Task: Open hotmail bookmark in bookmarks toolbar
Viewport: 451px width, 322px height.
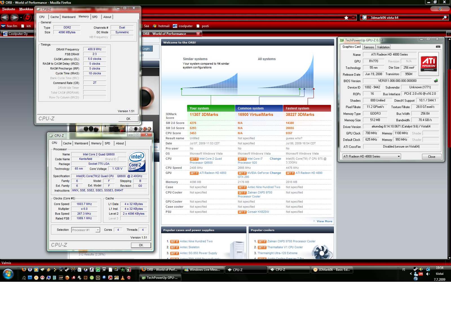Action: click(x=161, y=26)
